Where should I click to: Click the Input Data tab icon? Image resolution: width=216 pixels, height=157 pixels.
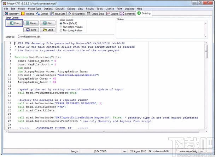point(52,13)
